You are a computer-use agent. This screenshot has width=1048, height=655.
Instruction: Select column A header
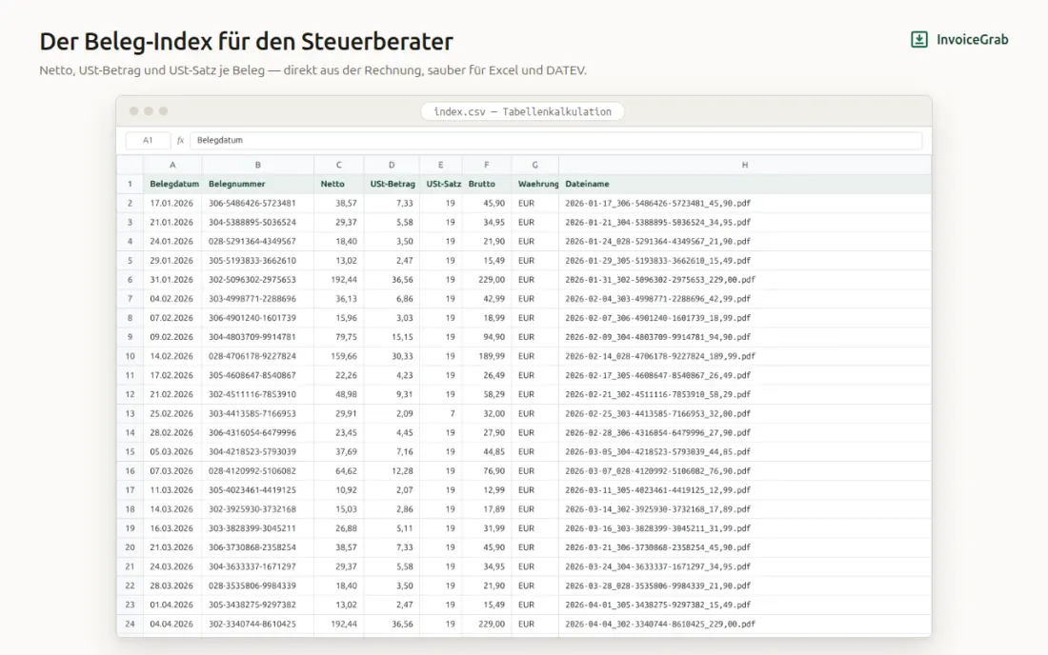(172, 165)
